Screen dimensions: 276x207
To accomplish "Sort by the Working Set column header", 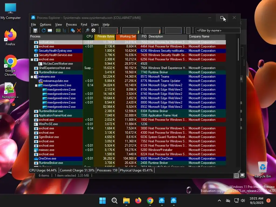I will 126,36.
